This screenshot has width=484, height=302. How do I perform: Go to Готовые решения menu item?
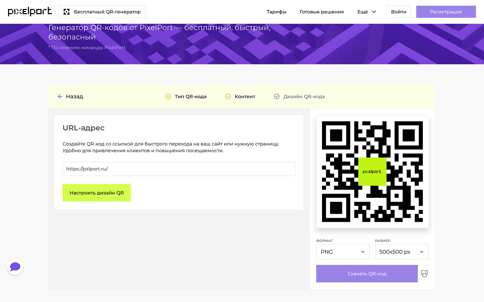point(322,12)
